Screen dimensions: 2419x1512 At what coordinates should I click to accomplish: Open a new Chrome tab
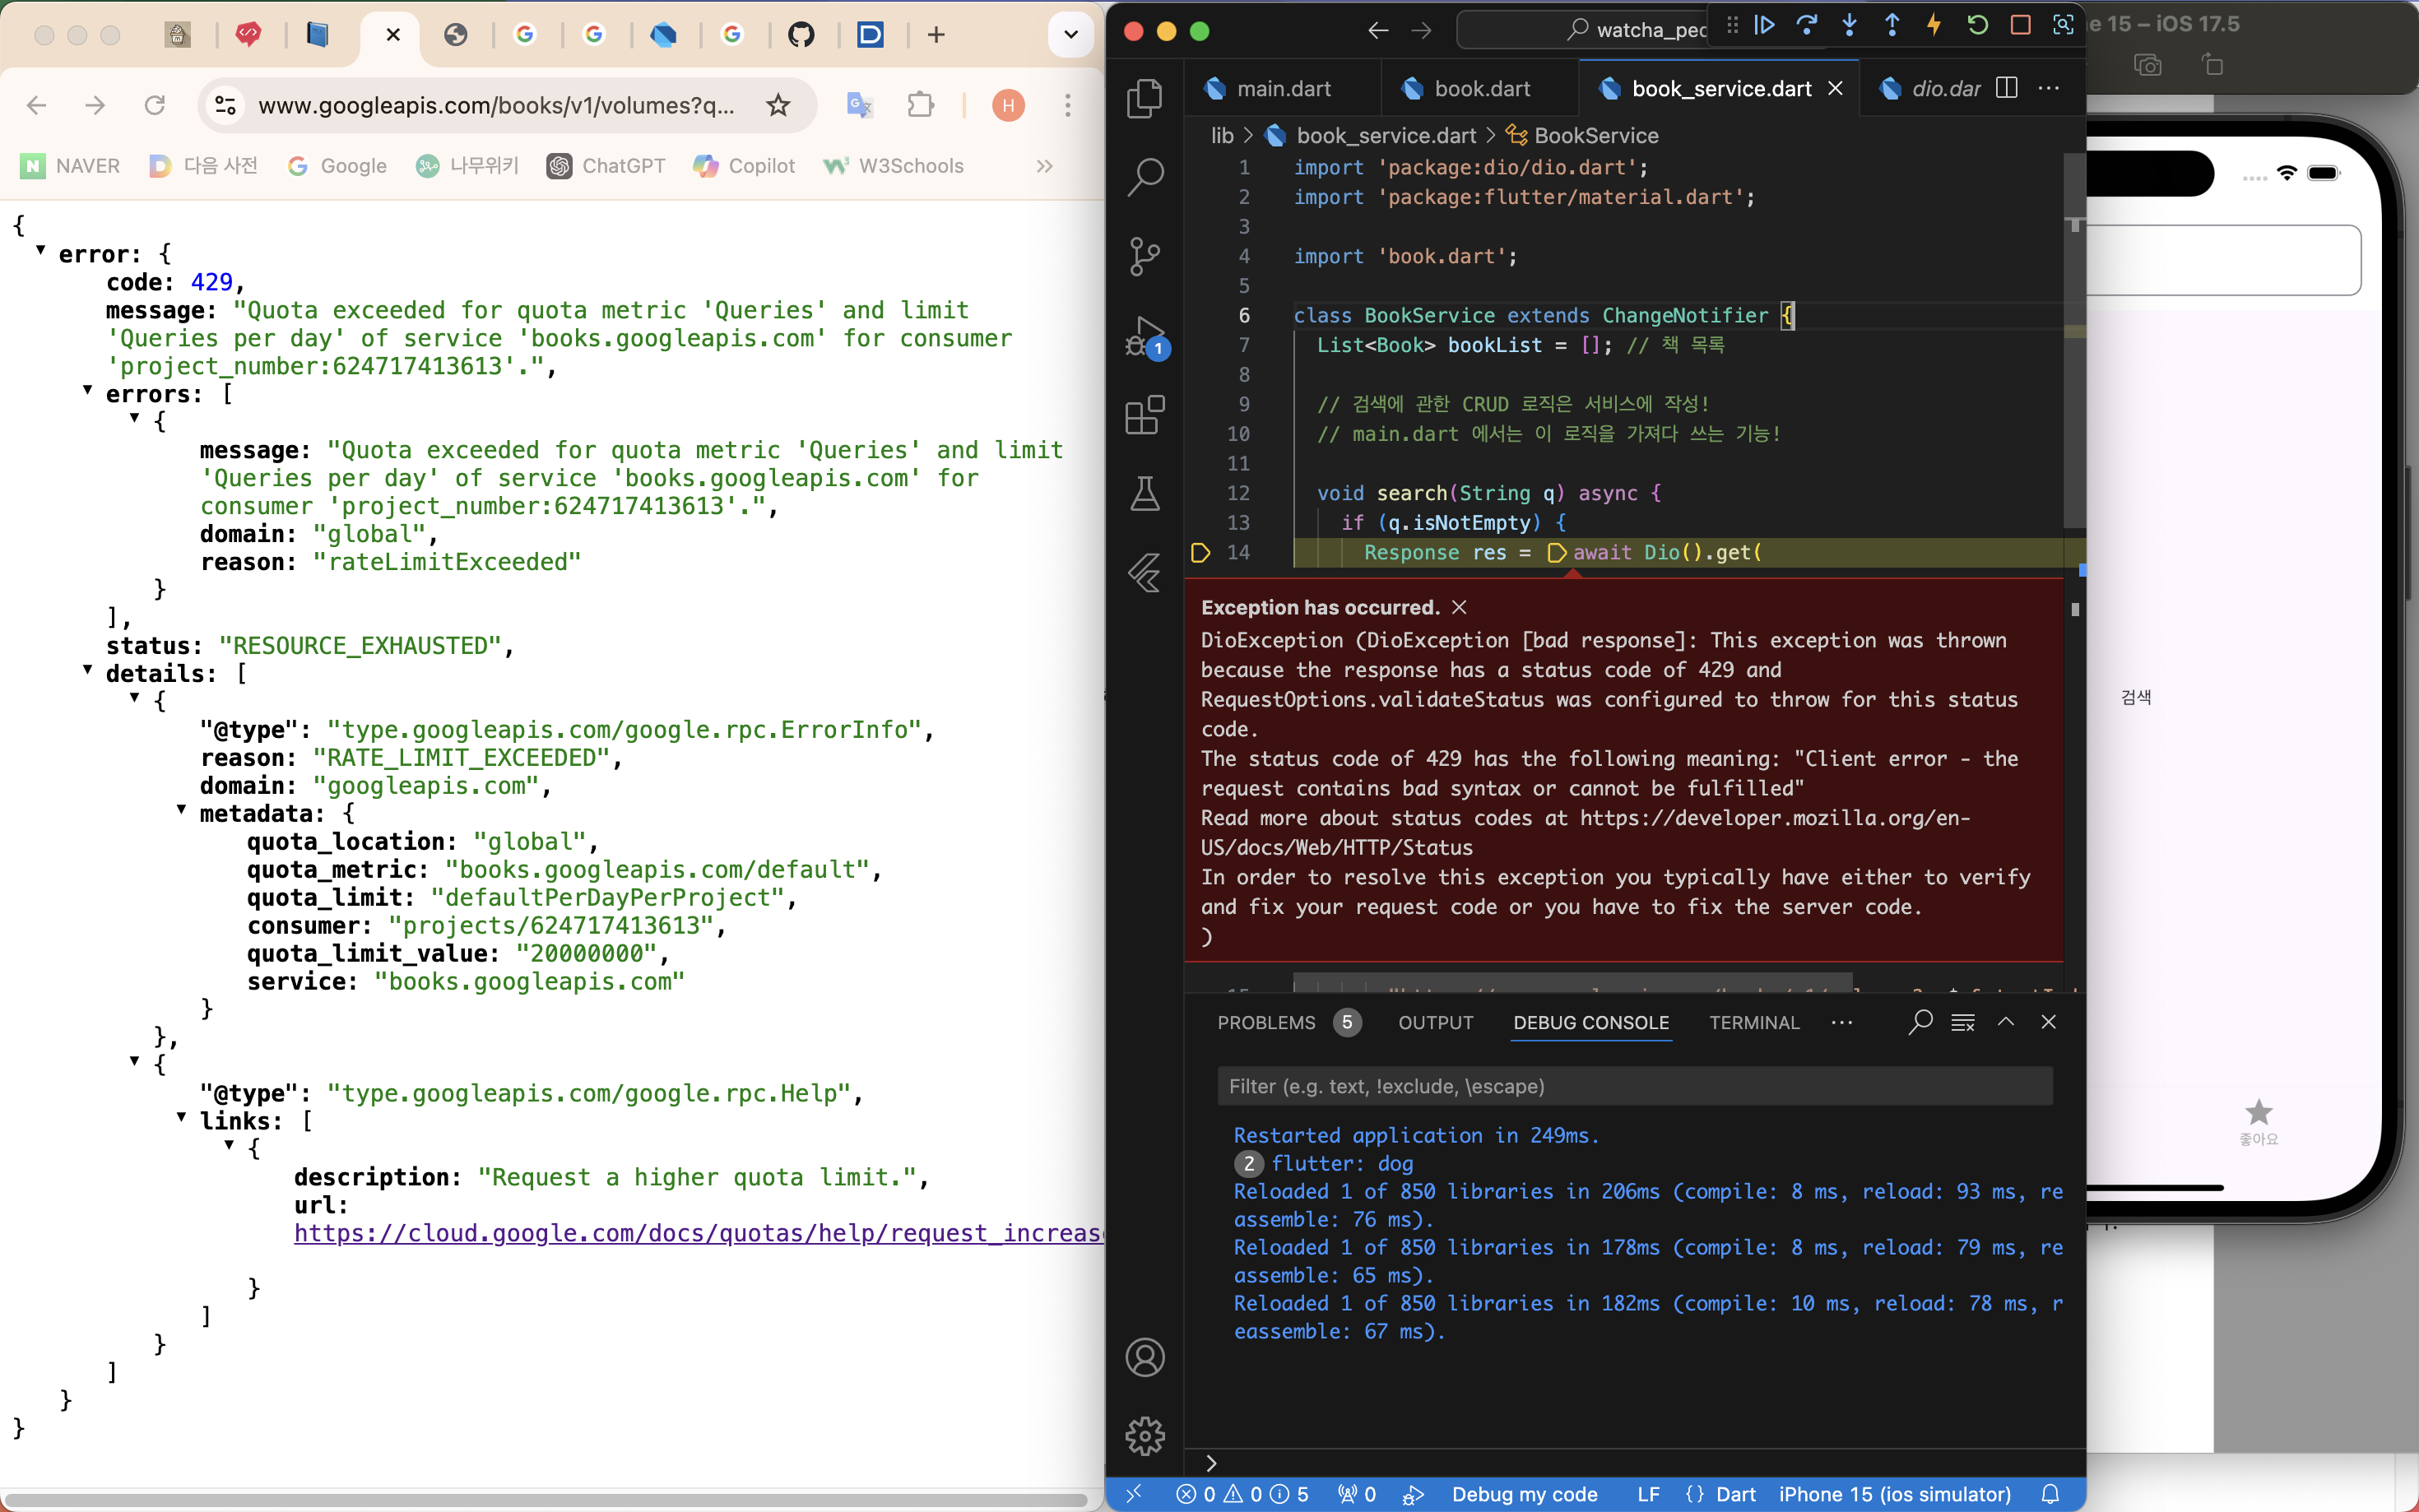coord(936,35)
